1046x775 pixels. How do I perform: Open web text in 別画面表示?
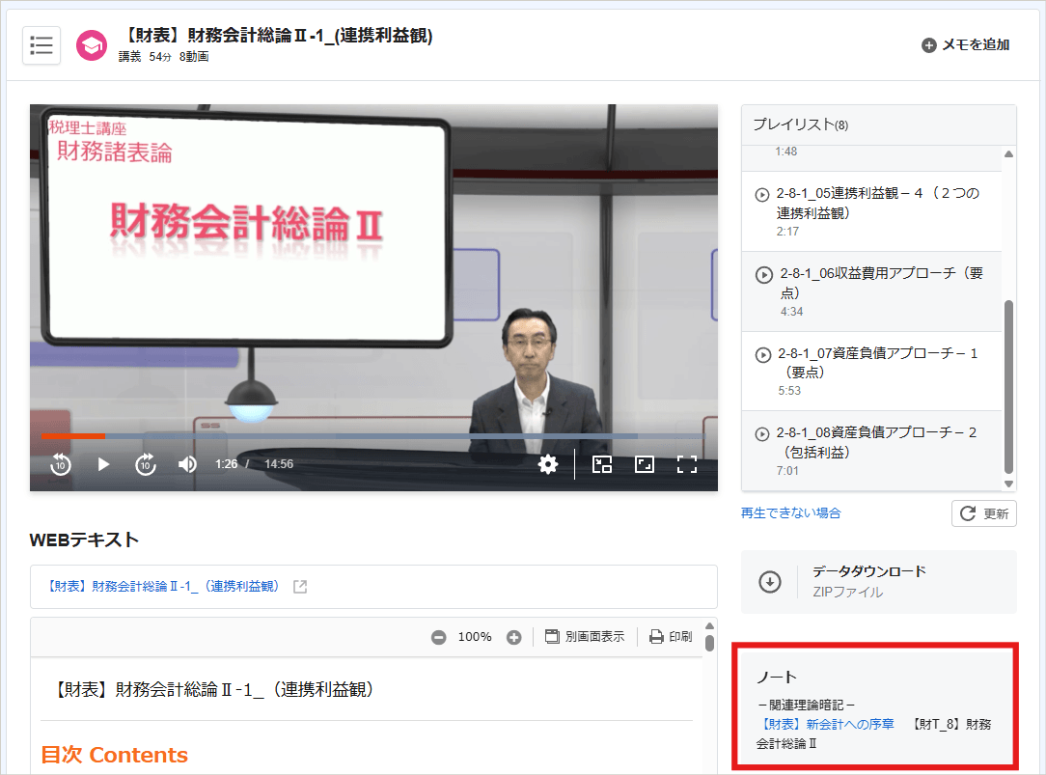point(585,637)
